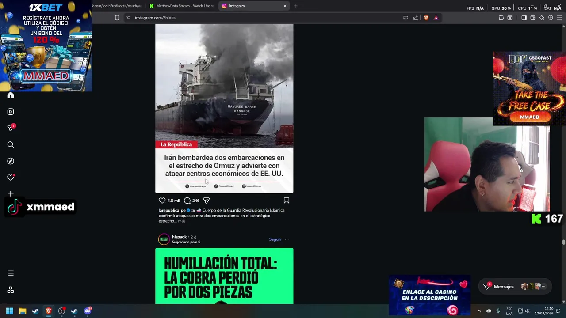The height and width of the screenshot is (318, 566).
Task: Open the Windows Start menu
Action: pyautogui.click(x=9, y=311)
